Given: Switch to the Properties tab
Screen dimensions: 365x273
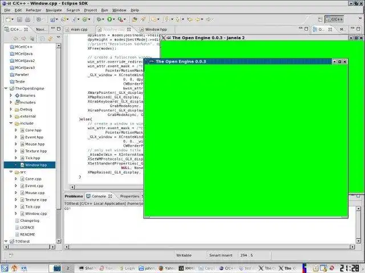Looking at the screenshot, I should coord(129,196).
